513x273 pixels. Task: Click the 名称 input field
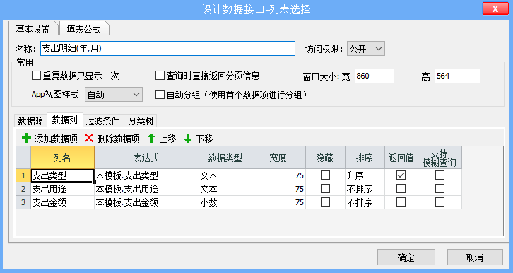click(x=168, y=48)
